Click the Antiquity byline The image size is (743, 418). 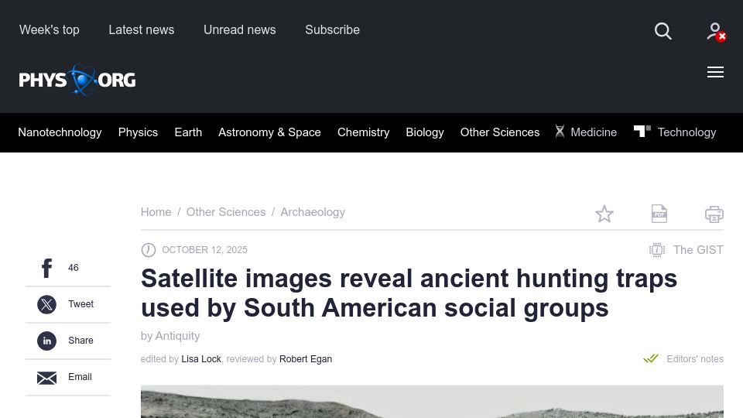click(x=178, y=336)
